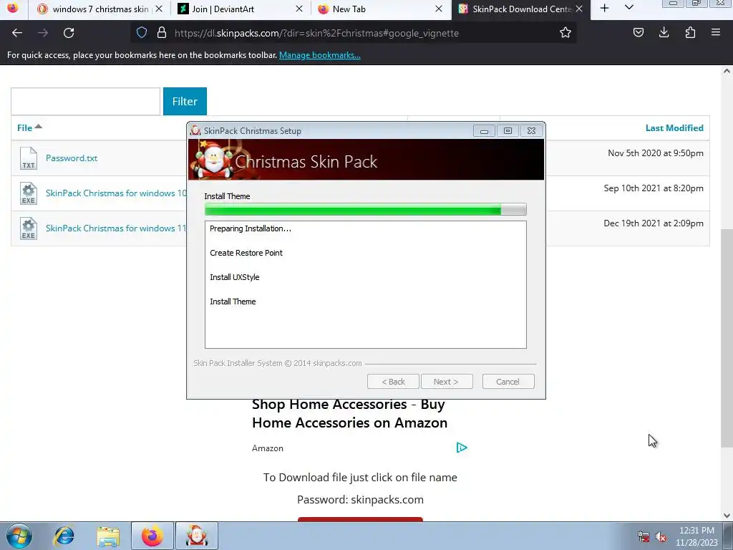733x550 pixels.
Task: Click the file filter text field
Action: (x=86, y=101)
